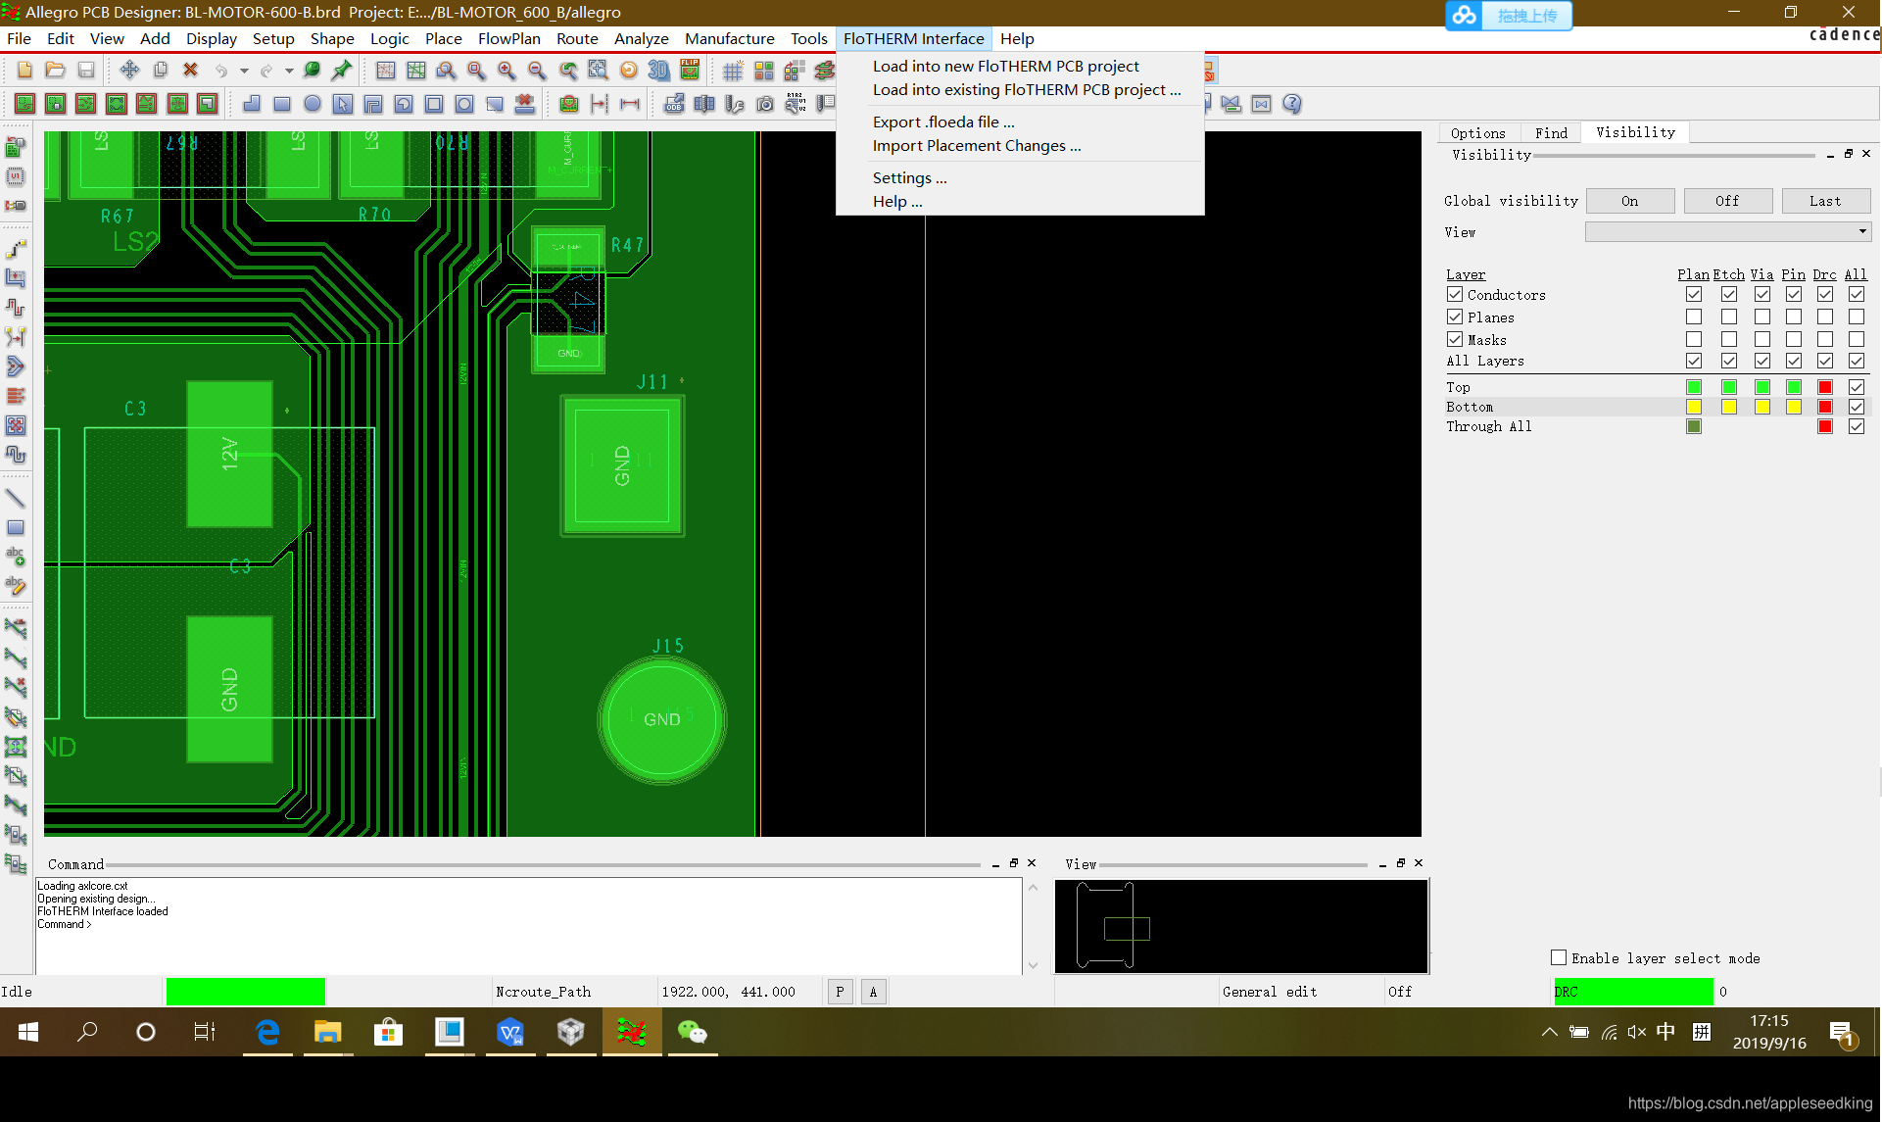Enable Planes Etch visibility checkbox
Image resolution: width=1882 pixels, height=1122 pixels.
[x=1729, y=317]
